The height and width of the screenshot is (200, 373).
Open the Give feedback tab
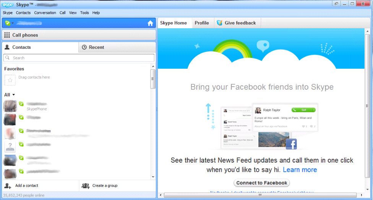tap(237, 23)
